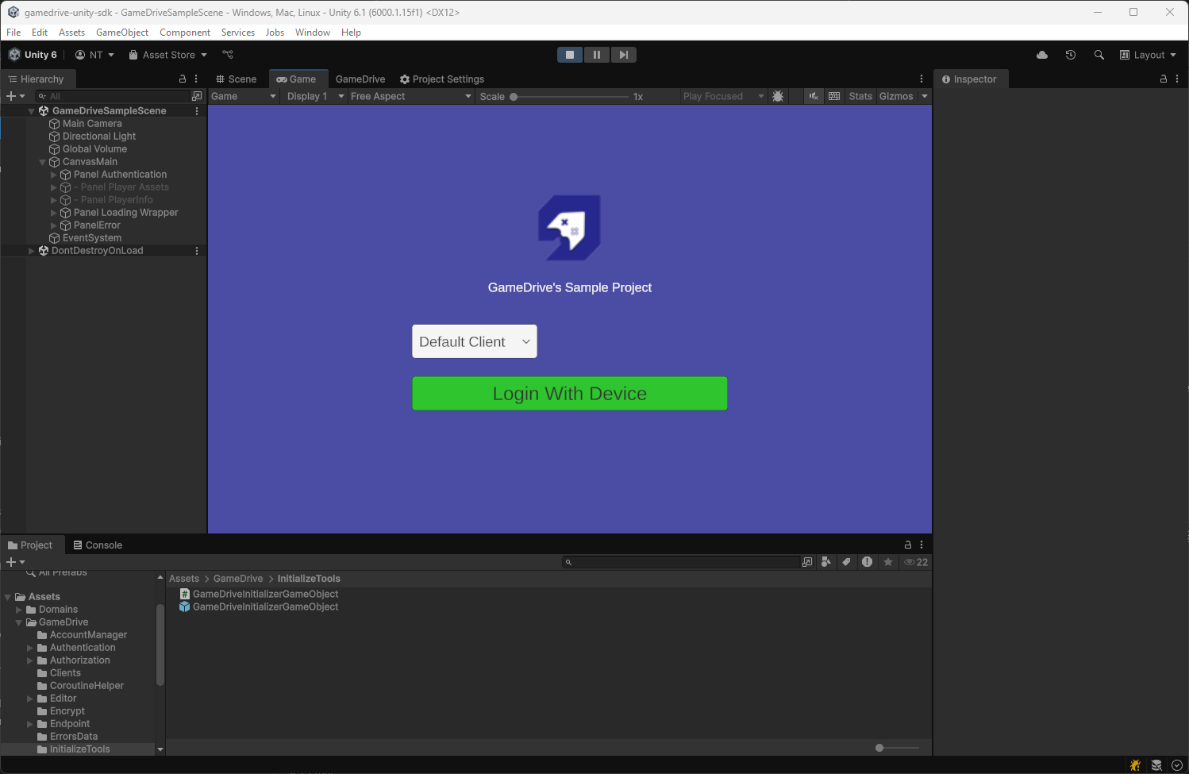Expand the Panel Authentication hierarchy item
The height and width of the screenshot is (774, 1189).
[54, 175]
